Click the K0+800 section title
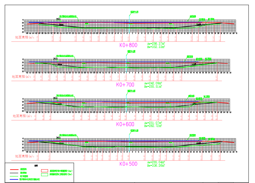The height and width of the screenshot is (183, 255). coord(128,45)
